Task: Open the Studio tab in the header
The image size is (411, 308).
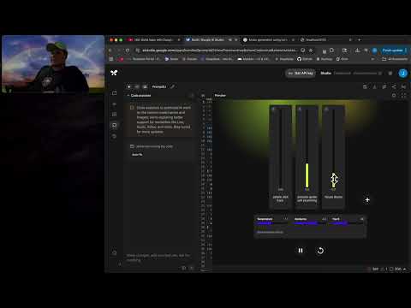Action: pyautogui.click(x=325, y=73)
